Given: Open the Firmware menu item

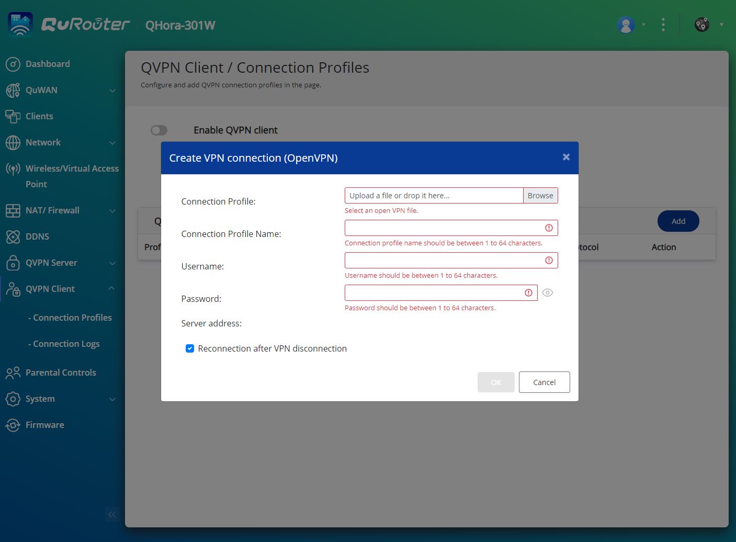Looking at the screenshot, I should tap(45, 425).
